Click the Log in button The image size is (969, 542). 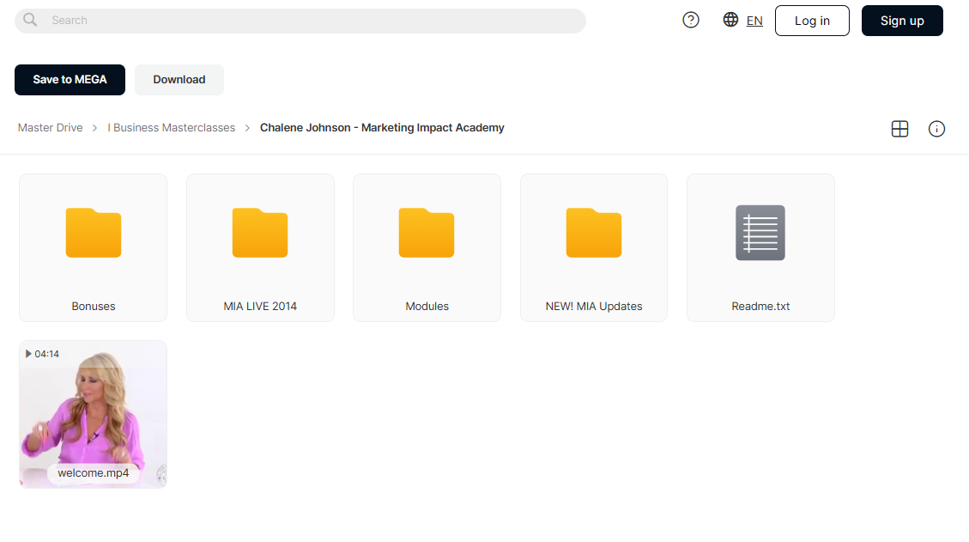(812, 21)
